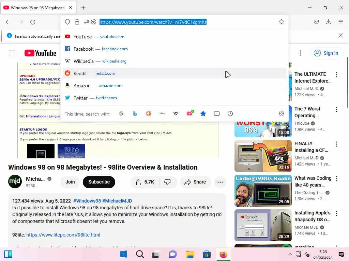Open Firefox application hamburger menu
The width and height of the screenshot is (349, 261).
click(340, 22)
